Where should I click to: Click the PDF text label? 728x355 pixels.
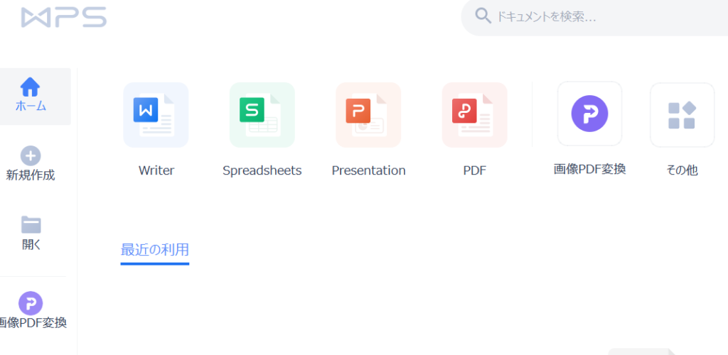(474, 170)
